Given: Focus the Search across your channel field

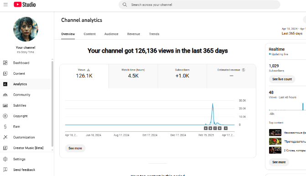Looking at the screenshot, I should [x=199, y=5].
